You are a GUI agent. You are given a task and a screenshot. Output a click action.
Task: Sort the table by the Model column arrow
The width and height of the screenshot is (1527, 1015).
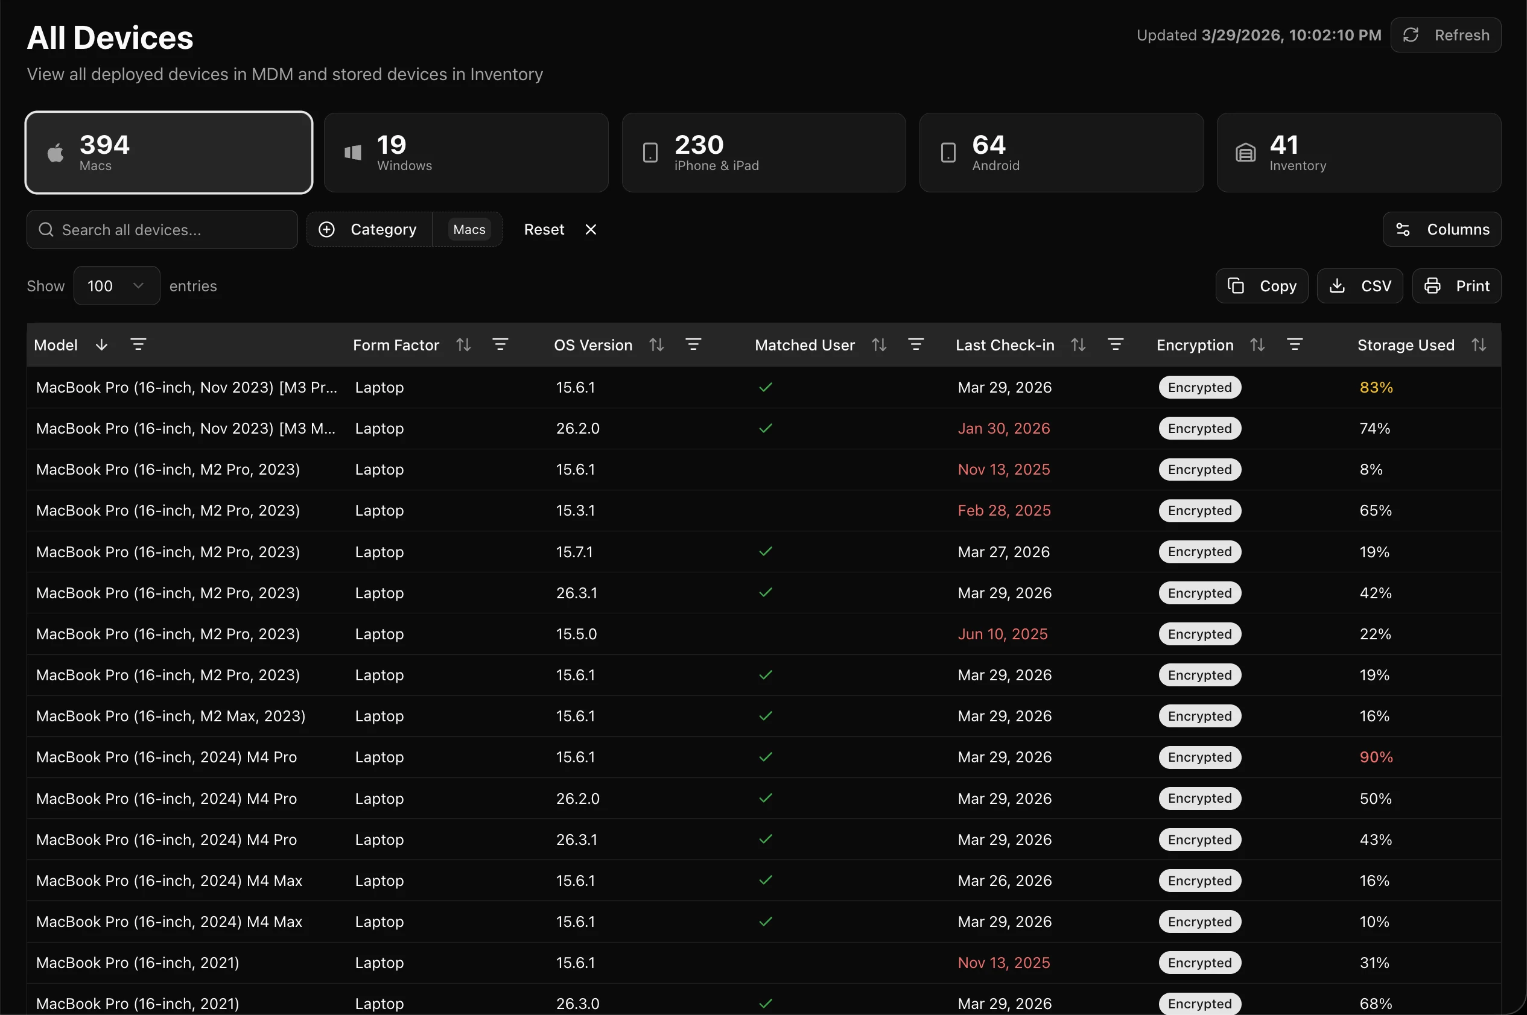pyautogui.click(x=102, y=345)
